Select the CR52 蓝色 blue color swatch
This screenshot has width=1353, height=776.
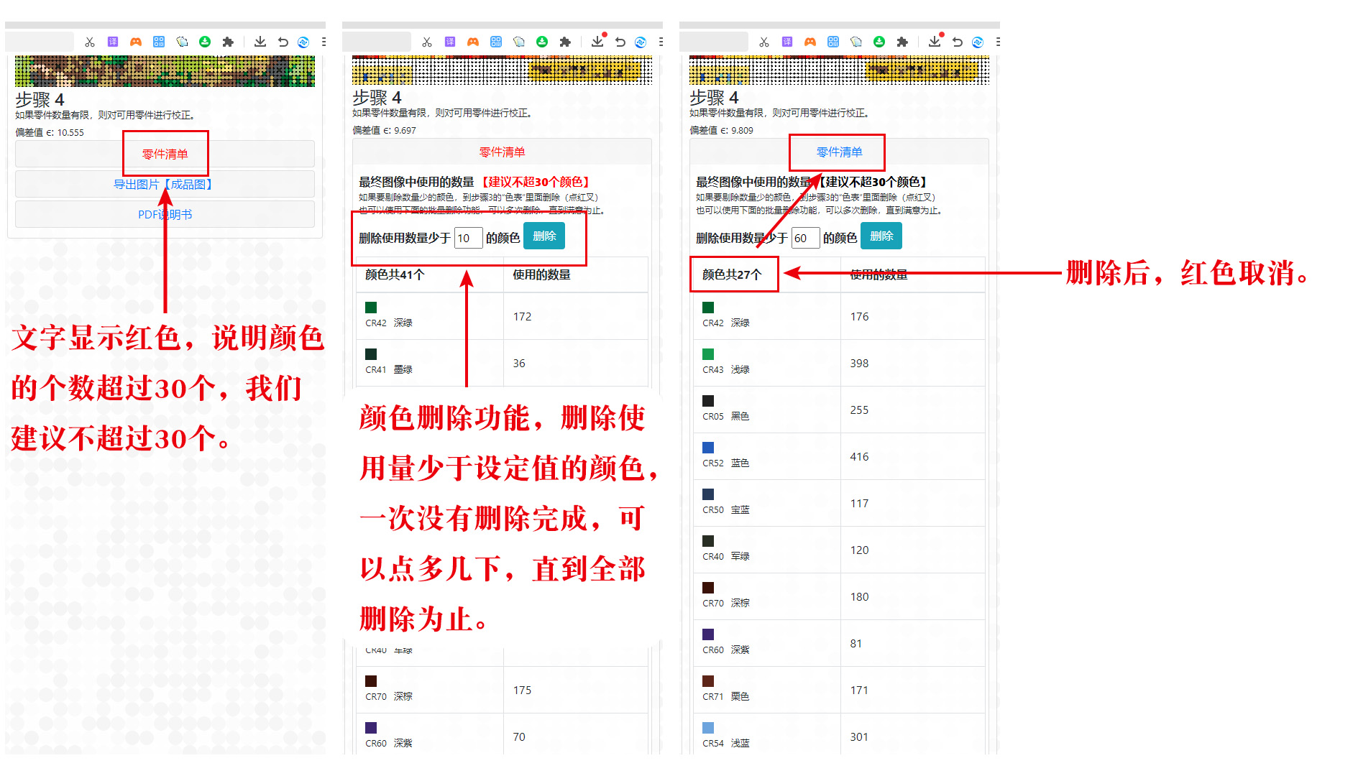pyautogui.click(x=708, y=448)
